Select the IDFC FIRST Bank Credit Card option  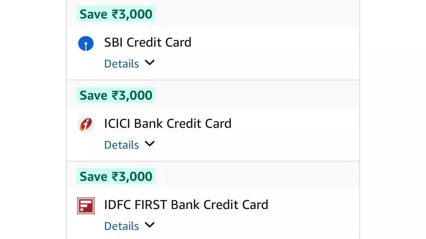[x=186, y=204]
